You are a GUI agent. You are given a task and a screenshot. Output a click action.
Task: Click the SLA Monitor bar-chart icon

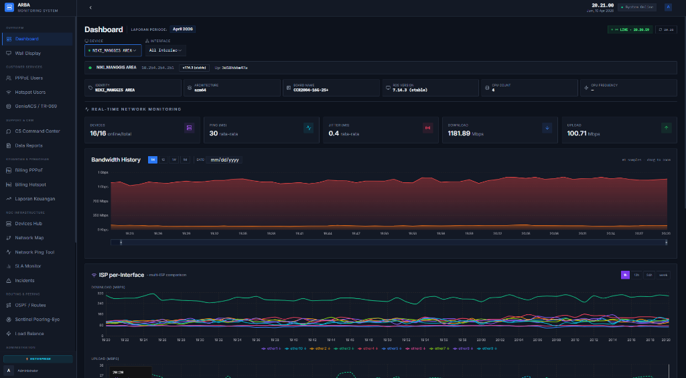click(9, 267)
